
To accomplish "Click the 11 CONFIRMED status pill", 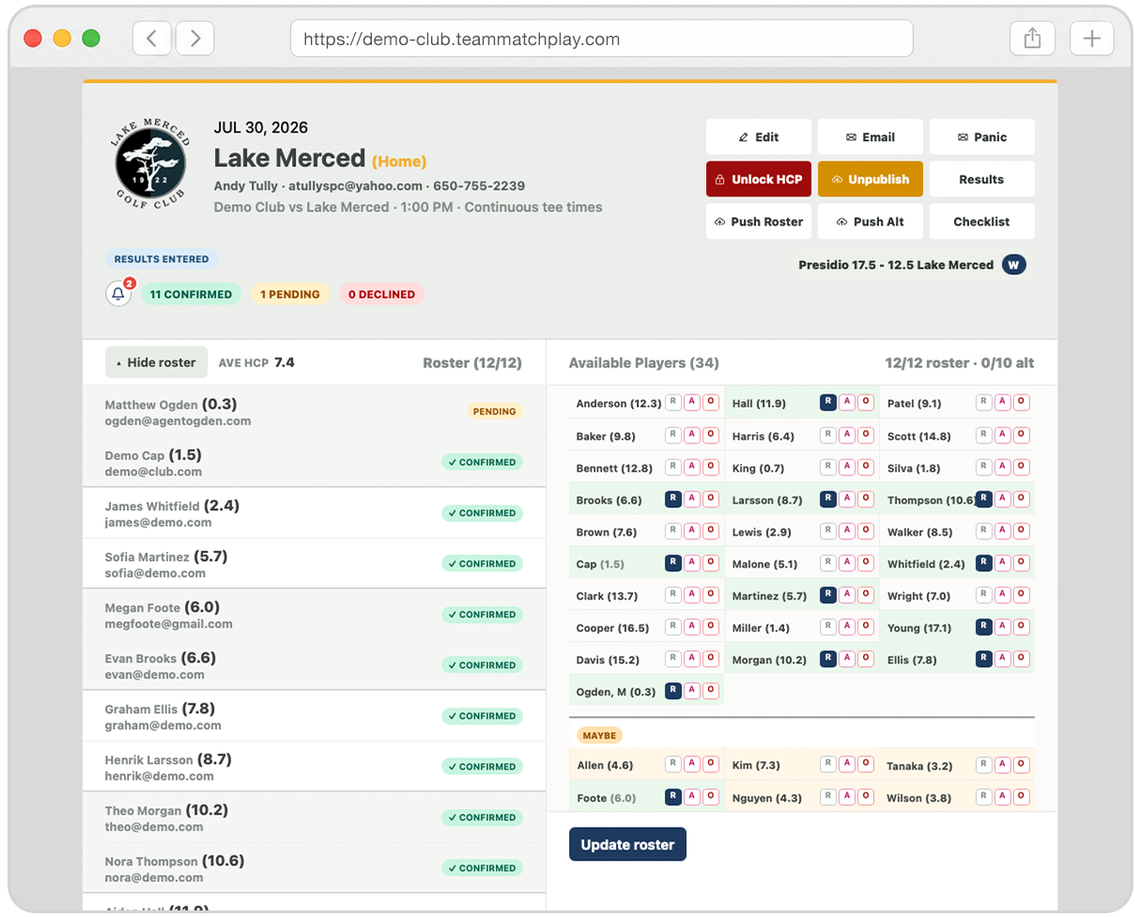I will click(191, 294).
